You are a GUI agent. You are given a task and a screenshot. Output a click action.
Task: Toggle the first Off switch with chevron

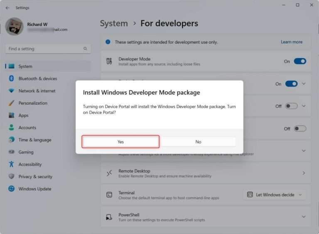point(291,106)
